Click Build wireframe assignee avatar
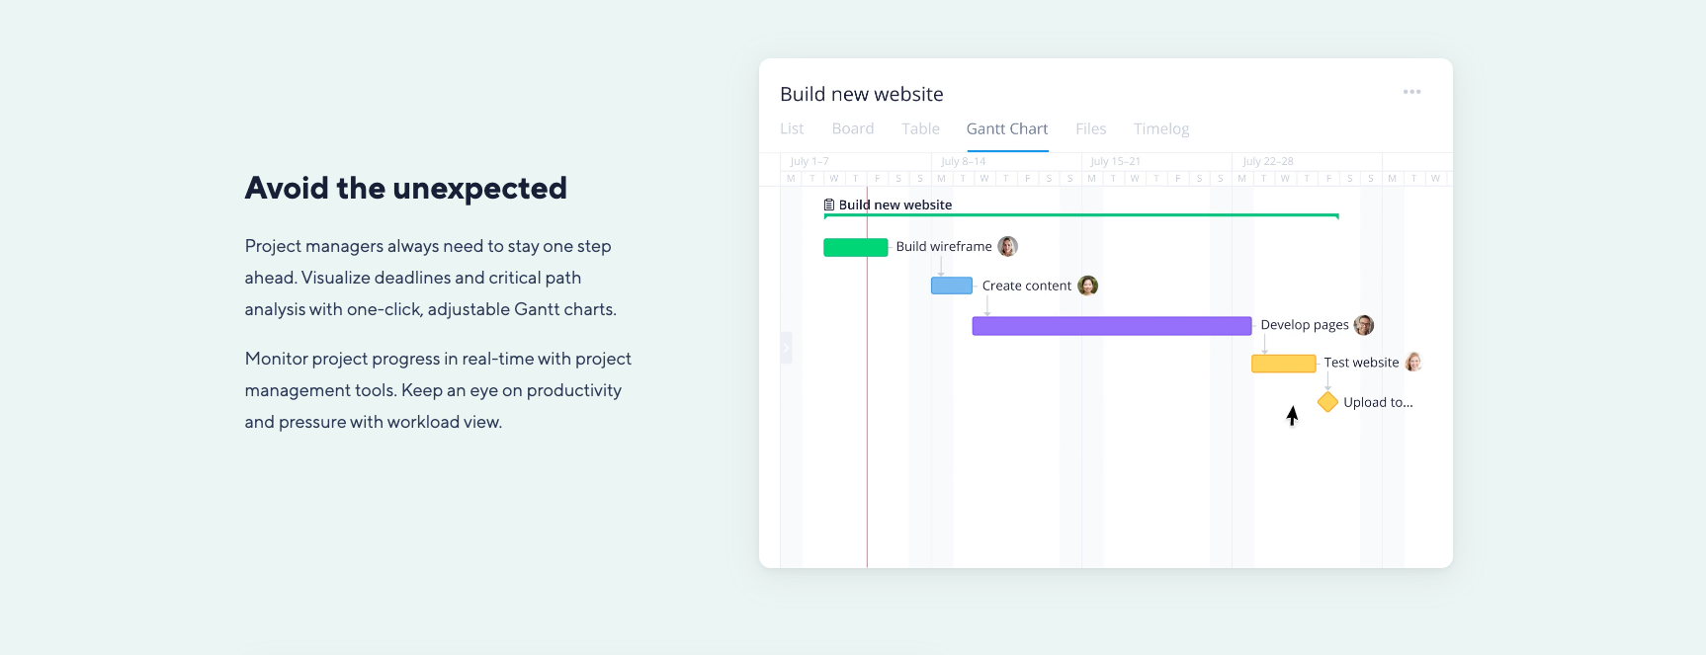 pos(1007,246)
